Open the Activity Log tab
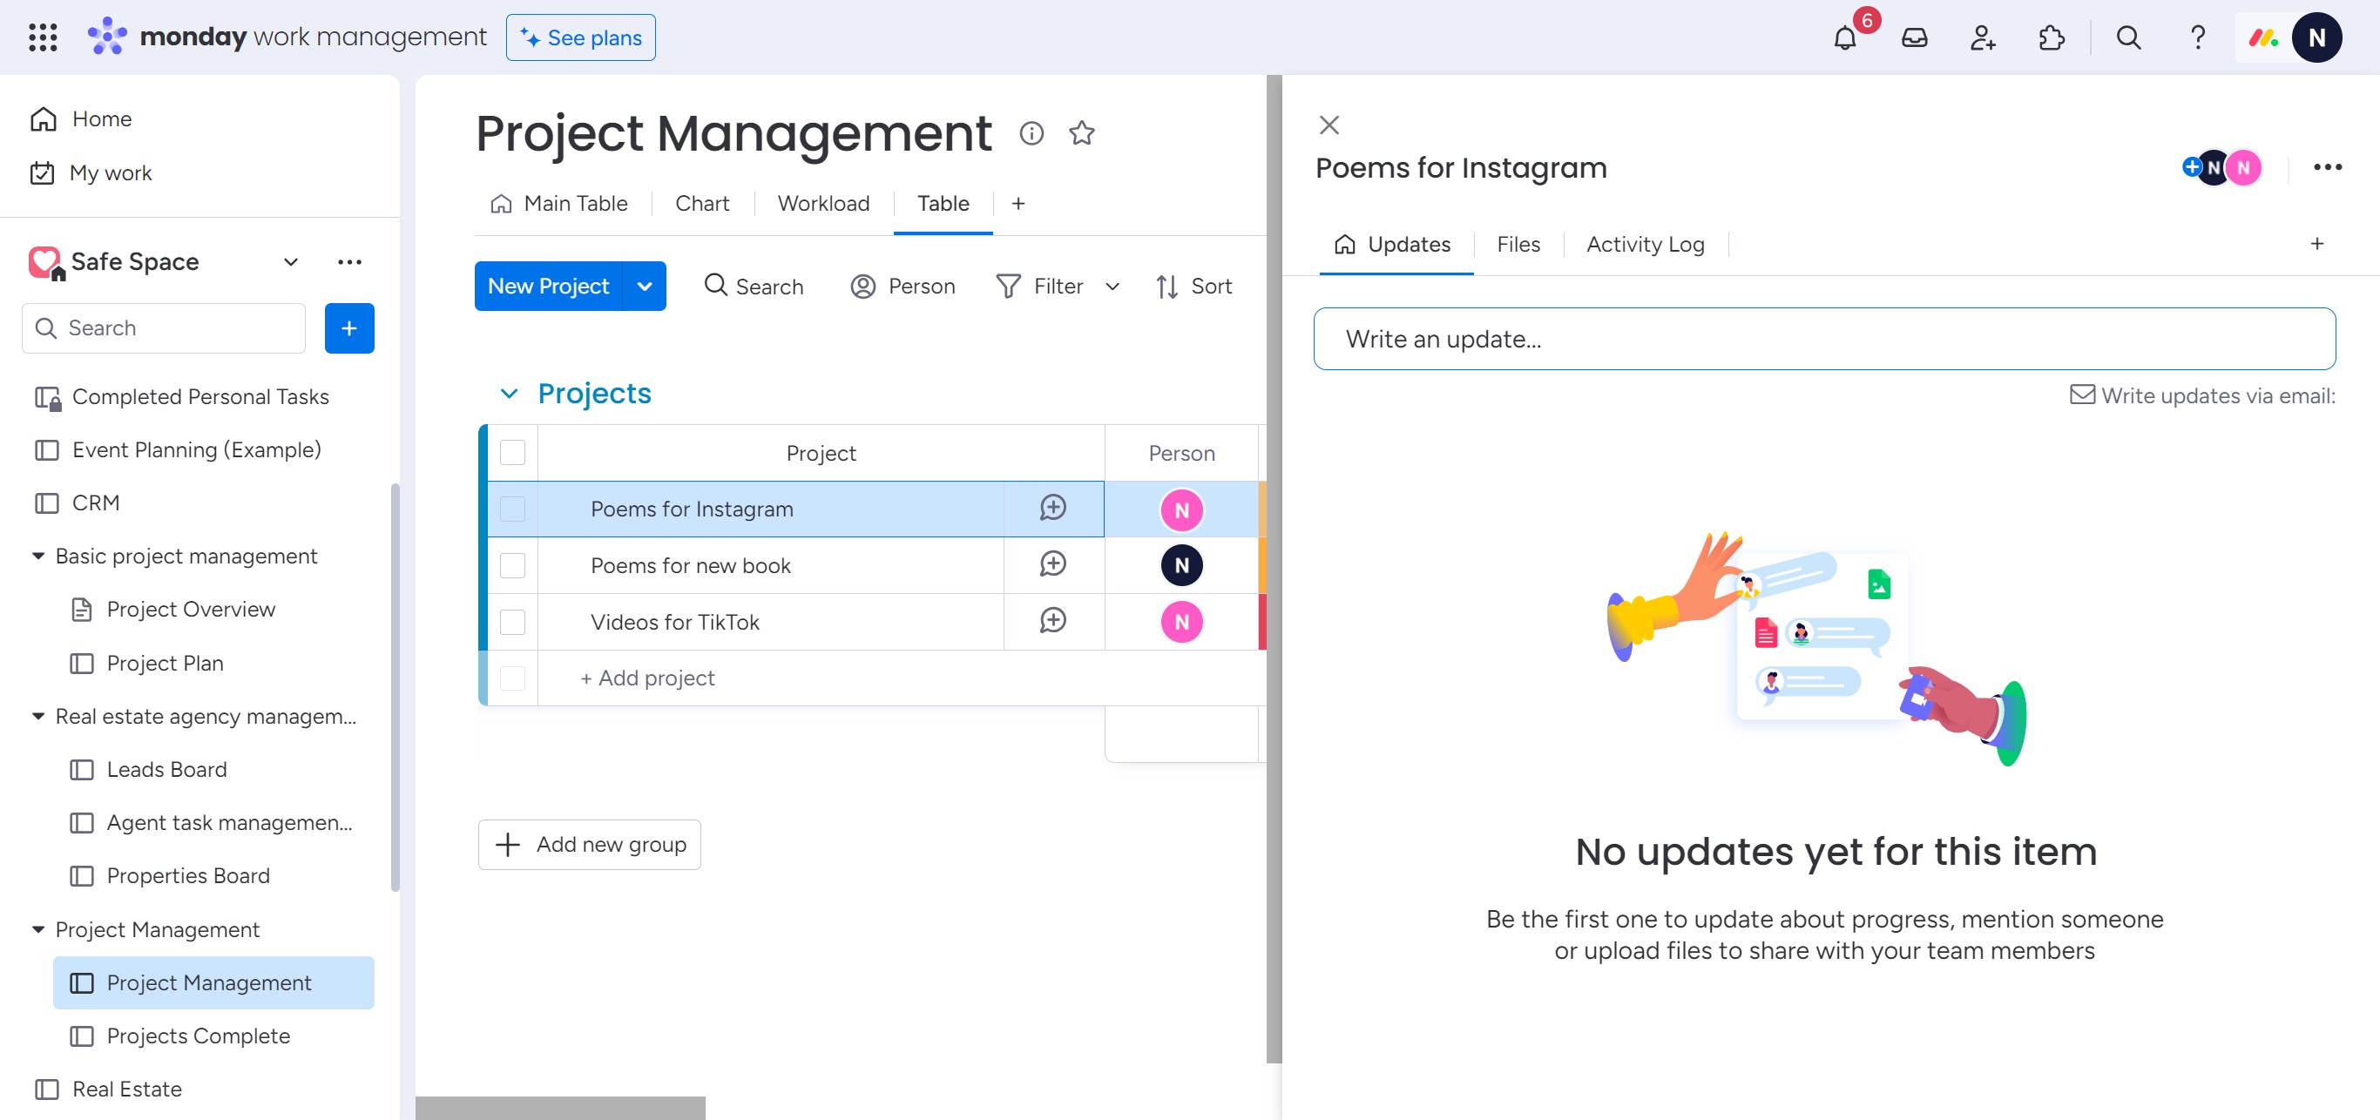The width and height of the screenshot is (2380, 1120). point(1645,245)
